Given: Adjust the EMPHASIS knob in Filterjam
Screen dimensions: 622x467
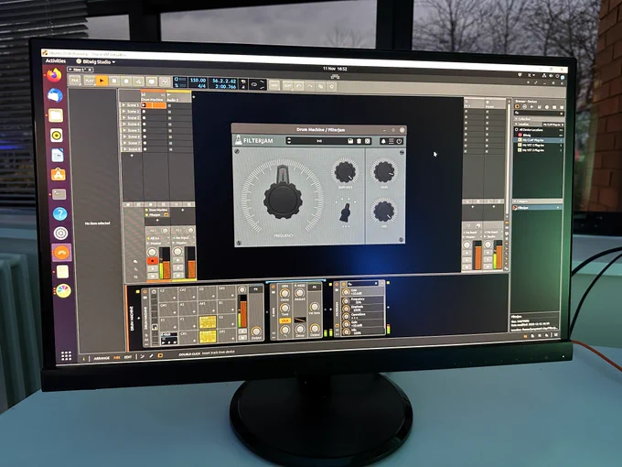Looking at the screenshot, I should tap(345, 172).
